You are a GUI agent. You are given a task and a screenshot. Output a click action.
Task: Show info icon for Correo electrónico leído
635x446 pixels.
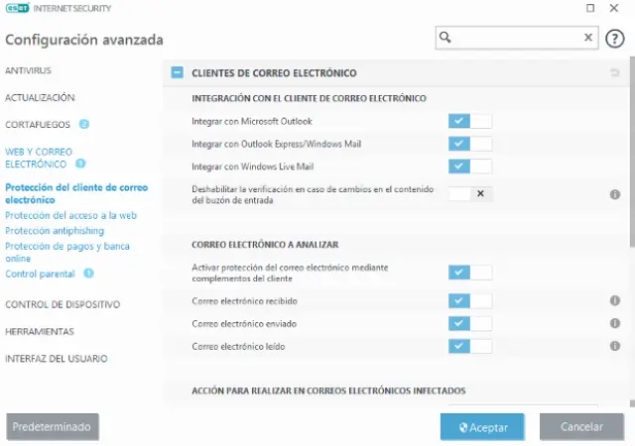tap(614, 346)
